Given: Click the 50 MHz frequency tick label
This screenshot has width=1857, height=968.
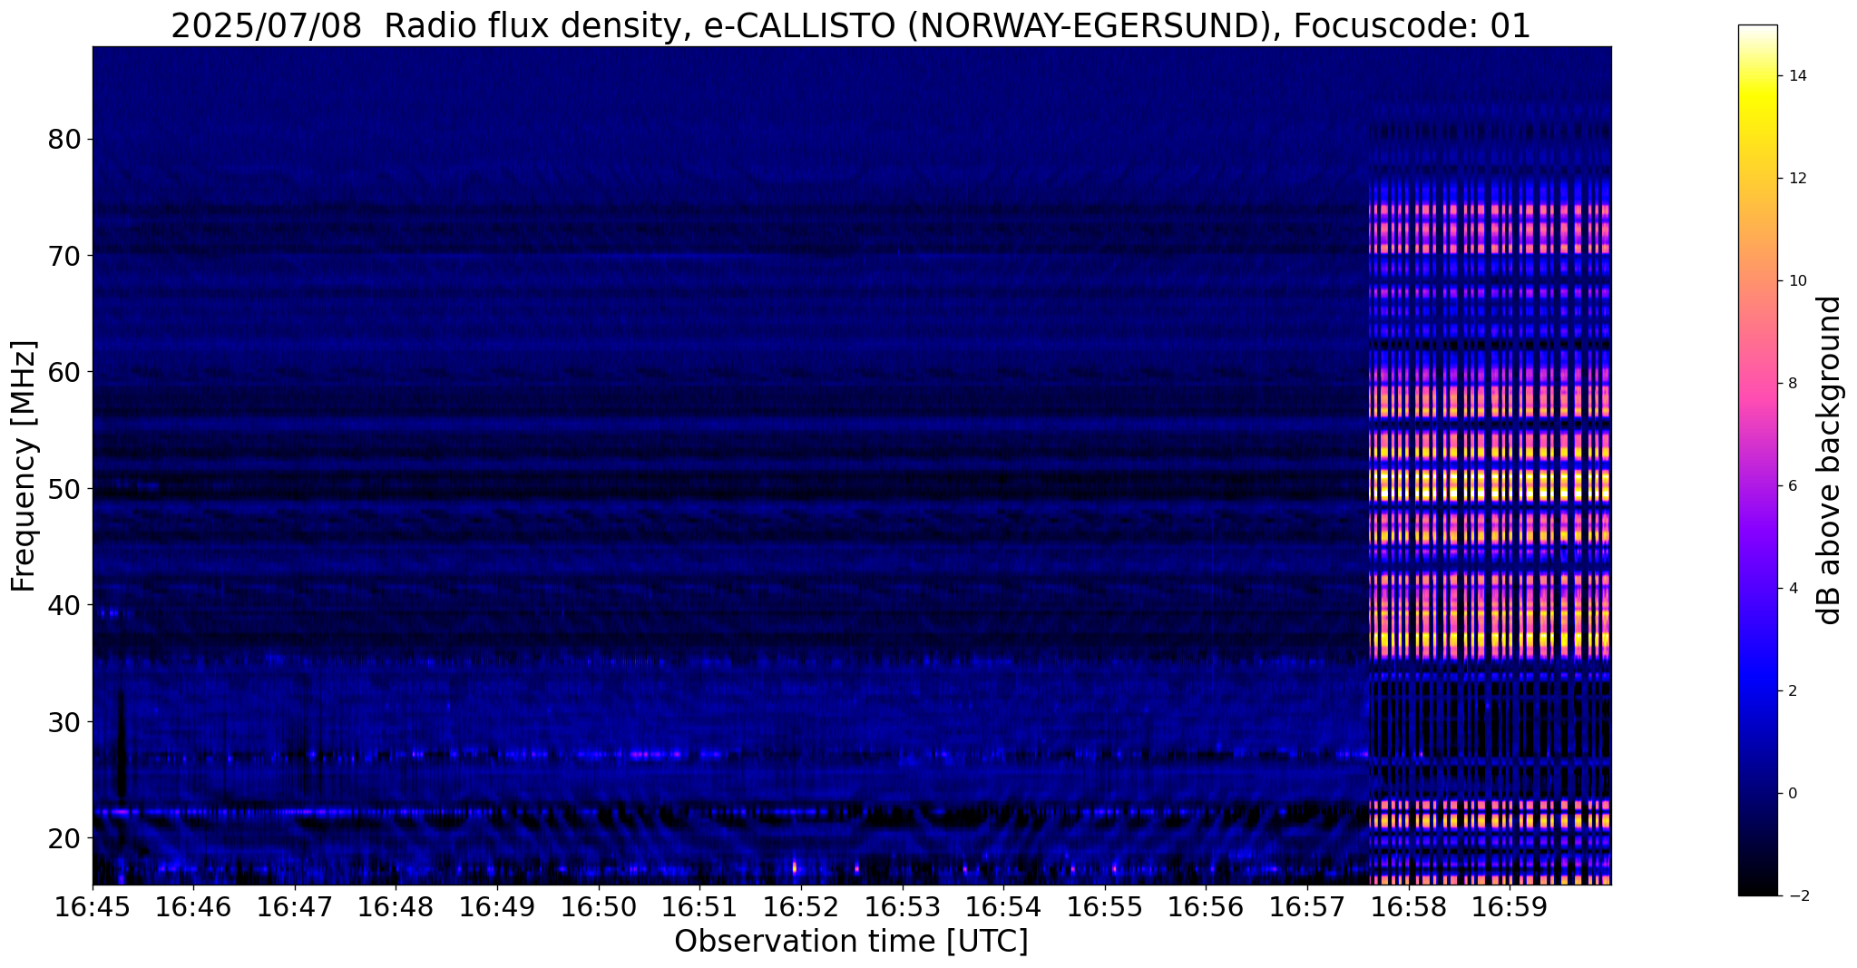Looking at the screenshot, I should pos(64,488).
